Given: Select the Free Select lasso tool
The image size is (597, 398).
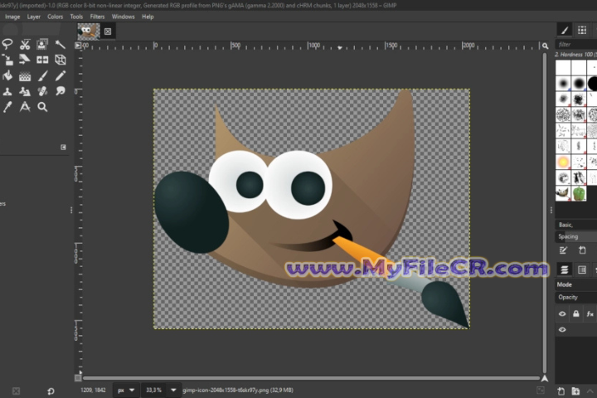Looking at the screenshot, I should pos(7,44).
